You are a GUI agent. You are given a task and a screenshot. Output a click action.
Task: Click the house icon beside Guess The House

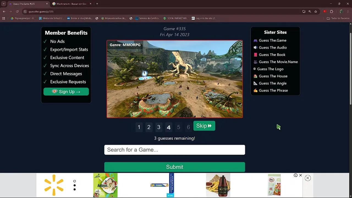coord(255,76)
